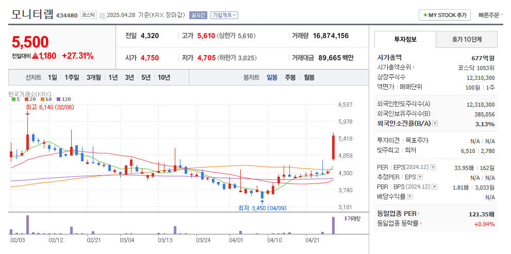Viewport: 511px width, 254px height.
Task: Click the 동일업종 PER link
Action: coord(397,214)
